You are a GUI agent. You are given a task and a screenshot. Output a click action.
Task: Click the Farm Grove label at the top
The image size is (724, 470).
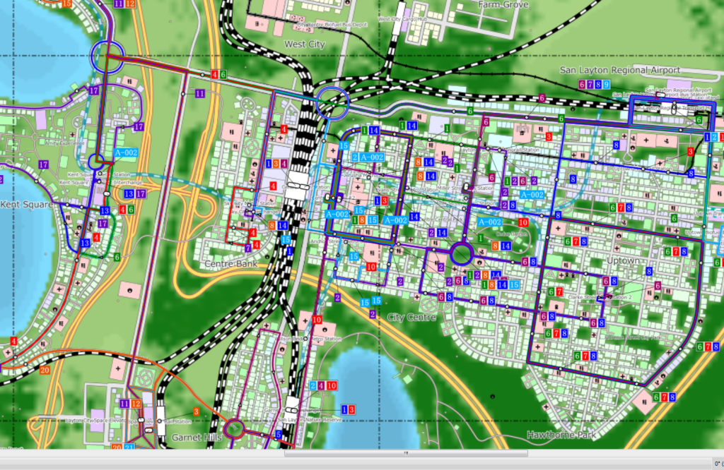[x=503, y=4]
